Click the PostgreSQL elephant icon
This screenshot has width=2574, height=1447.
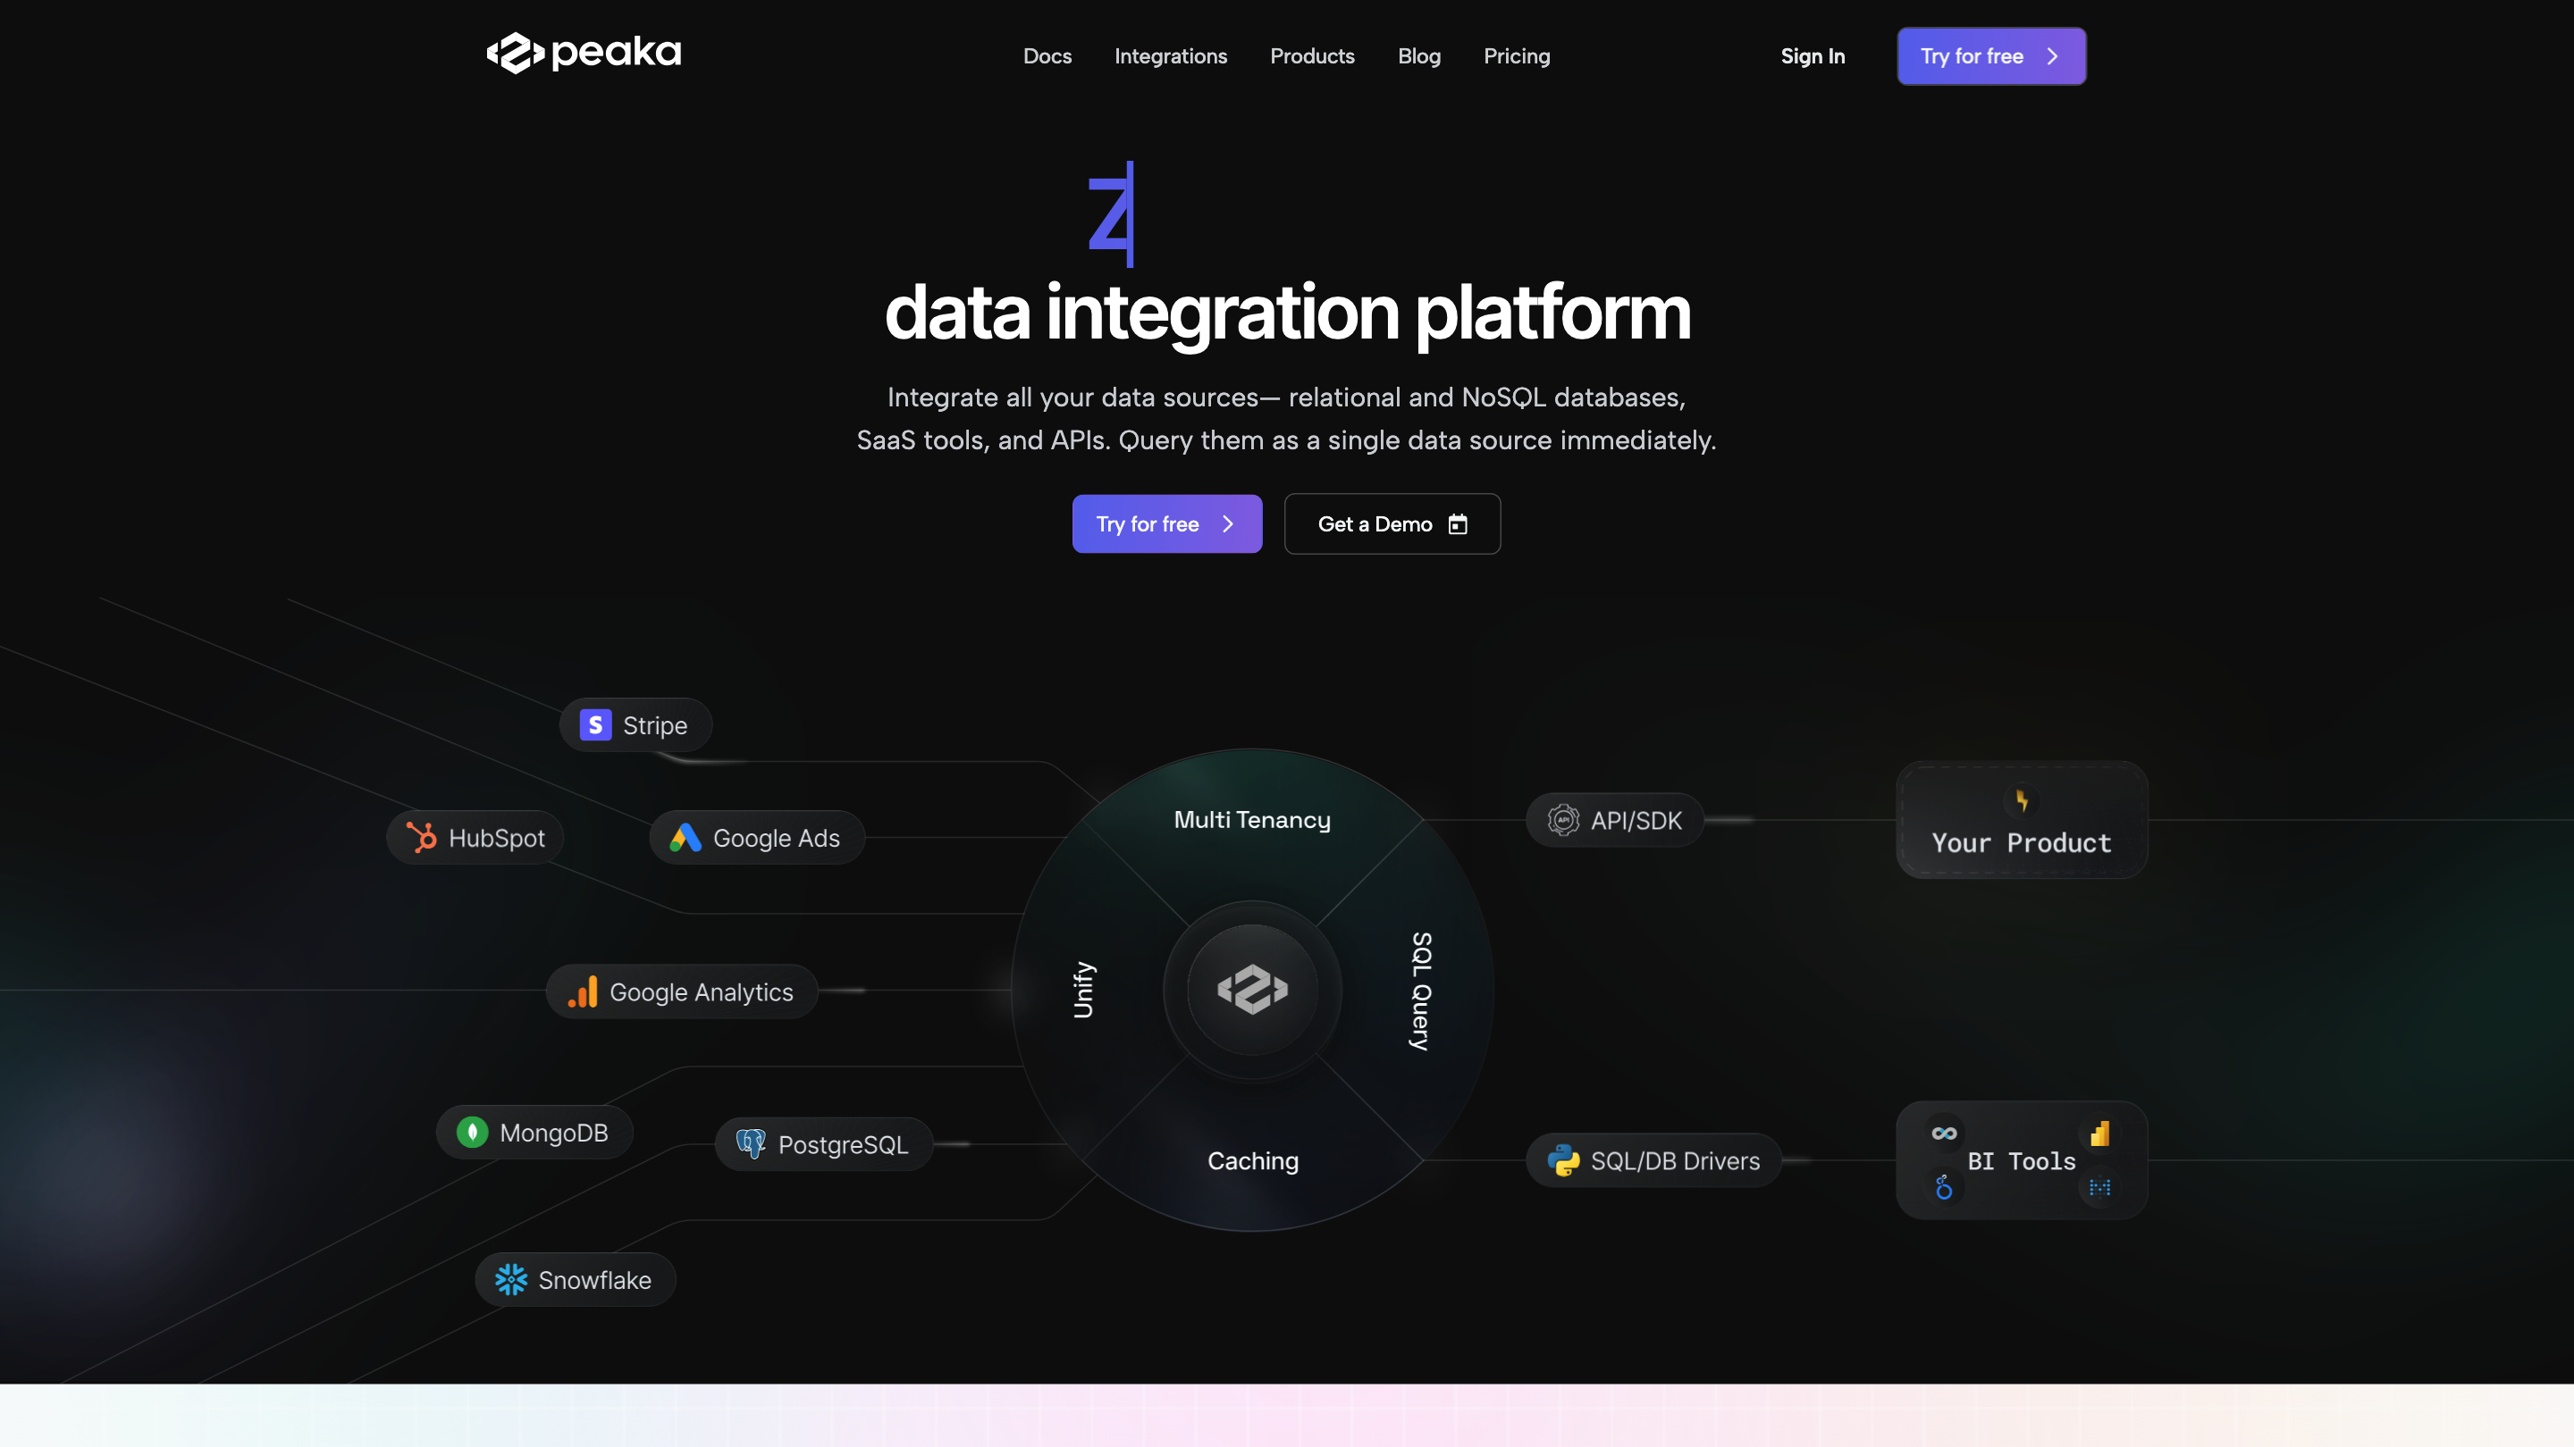[751, 1144]
